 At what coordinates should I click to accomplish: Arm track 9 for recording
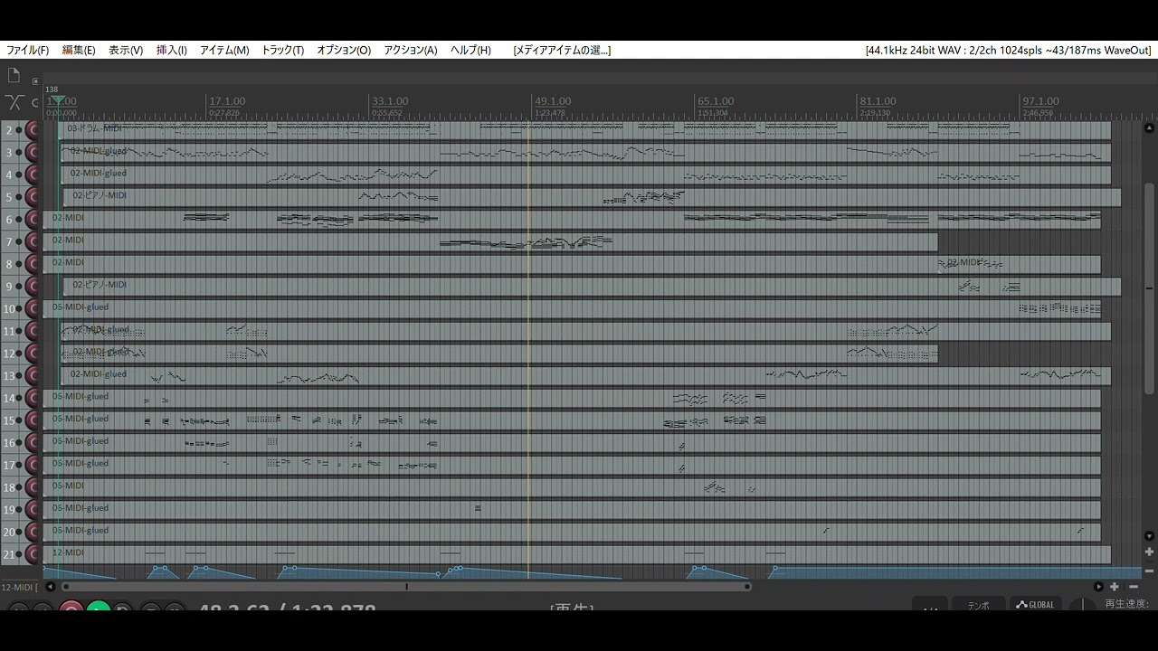pyautogui.click(x=33, y=287)
